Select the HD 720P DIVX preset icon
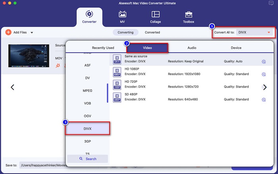278x174 pixels. tap(117, 84)
